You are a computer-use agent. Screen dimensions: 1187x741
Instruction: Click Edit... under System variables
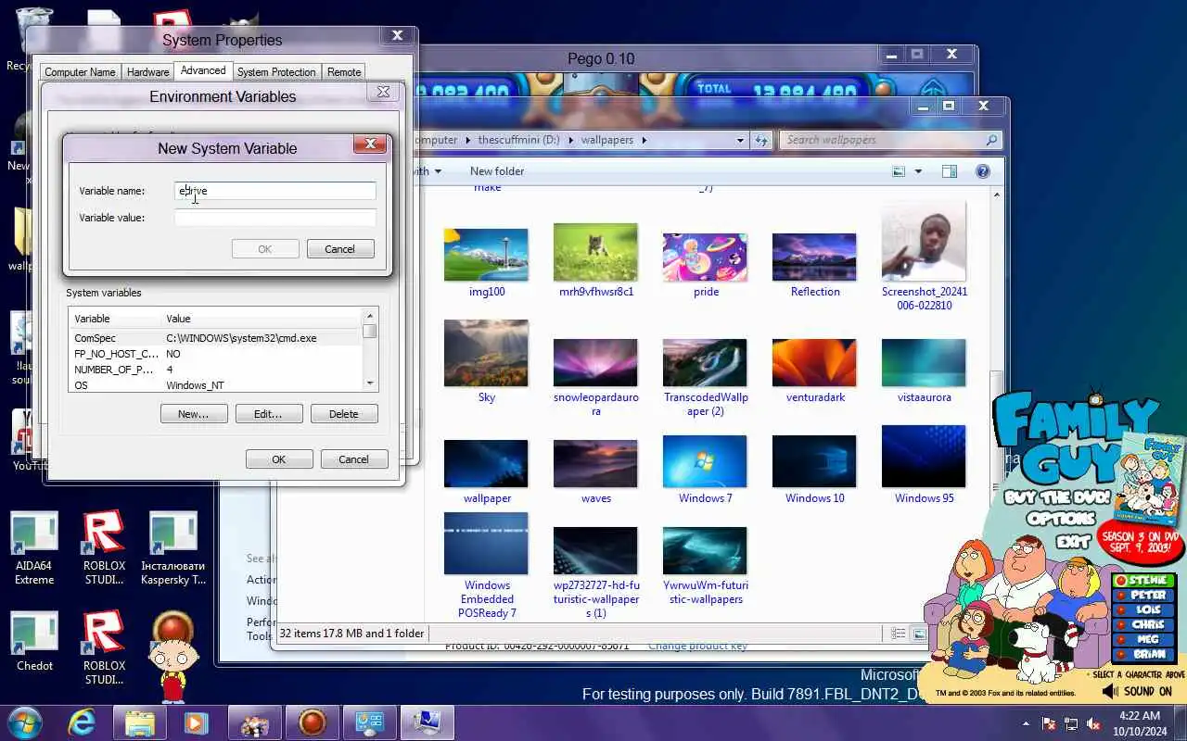click(x=268, y=414)
